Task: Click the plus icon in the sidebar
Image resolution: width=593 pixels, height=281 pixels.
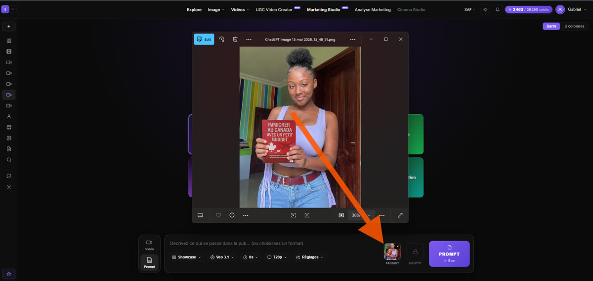Action: tap(8, 26)
